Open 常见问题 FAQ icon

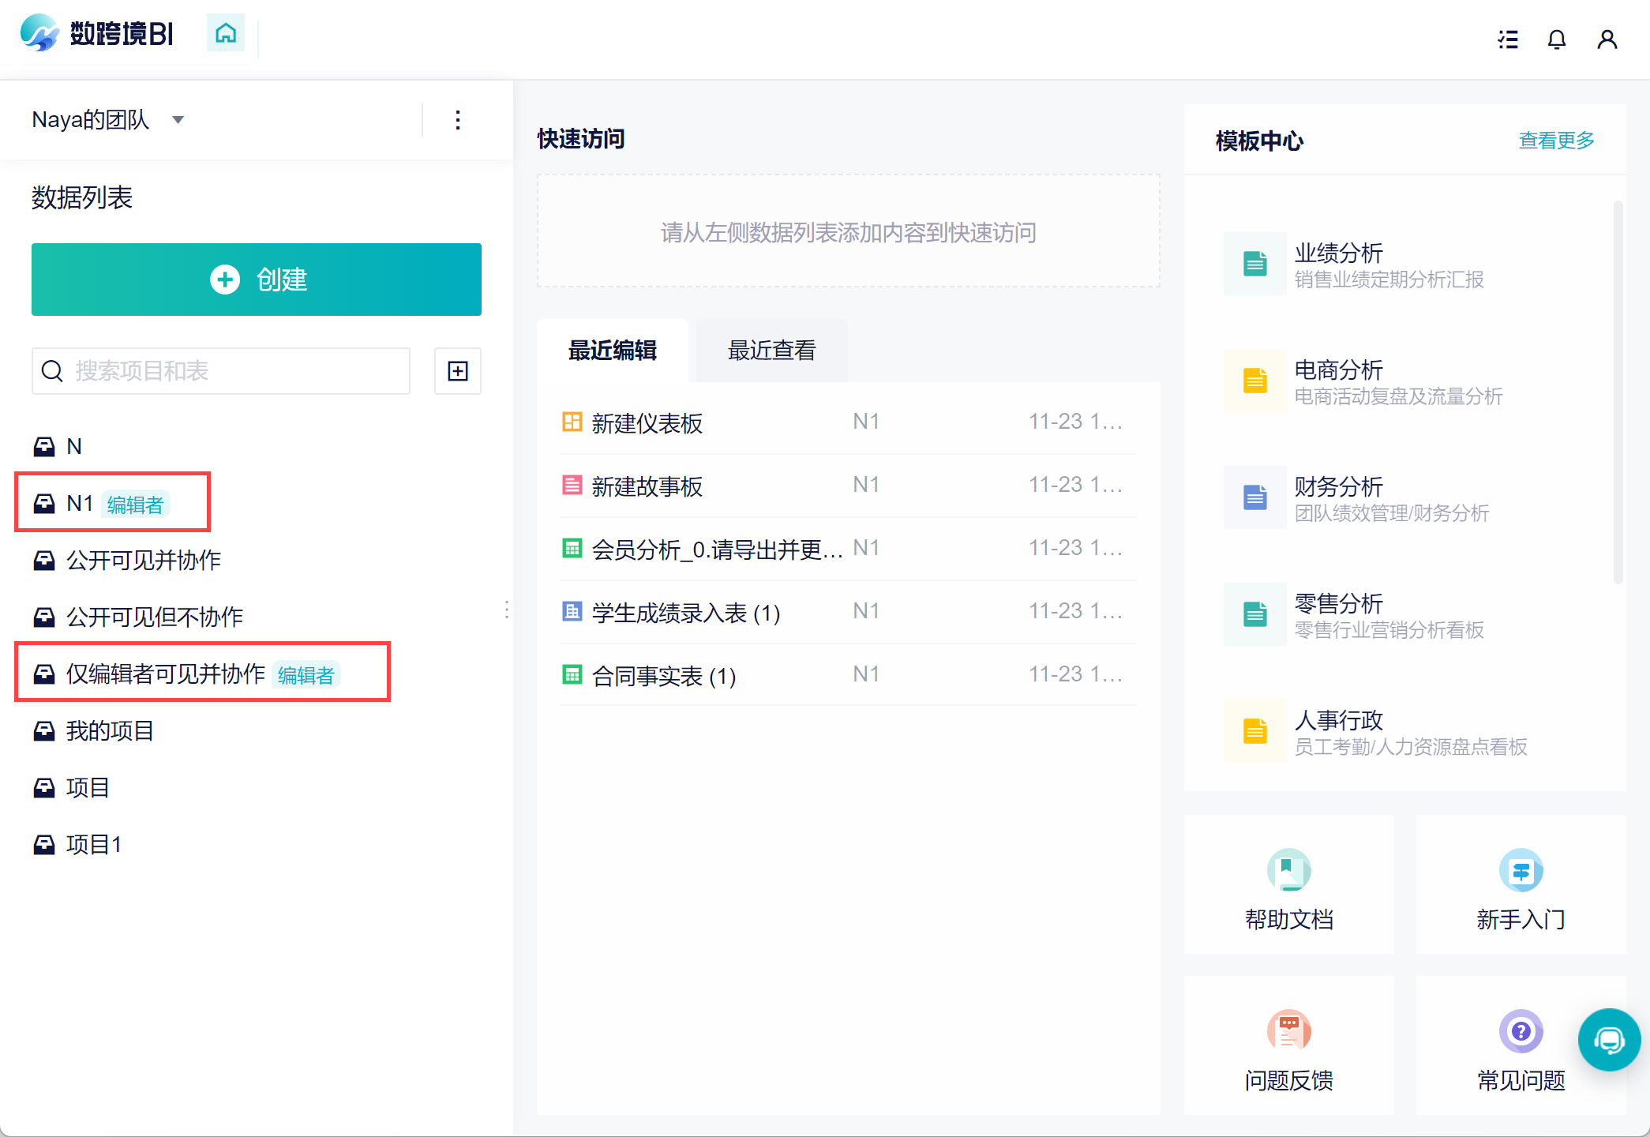(1521, 1031)
